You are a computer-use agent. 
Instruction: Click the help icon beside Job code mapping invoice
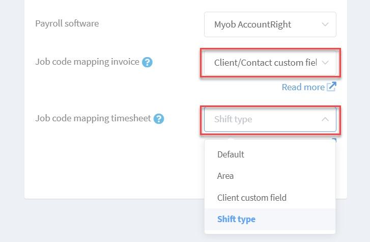click(147, 62)
